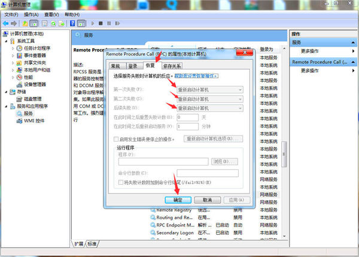Open 任务计划程序 in the tree

pos(37,48)
